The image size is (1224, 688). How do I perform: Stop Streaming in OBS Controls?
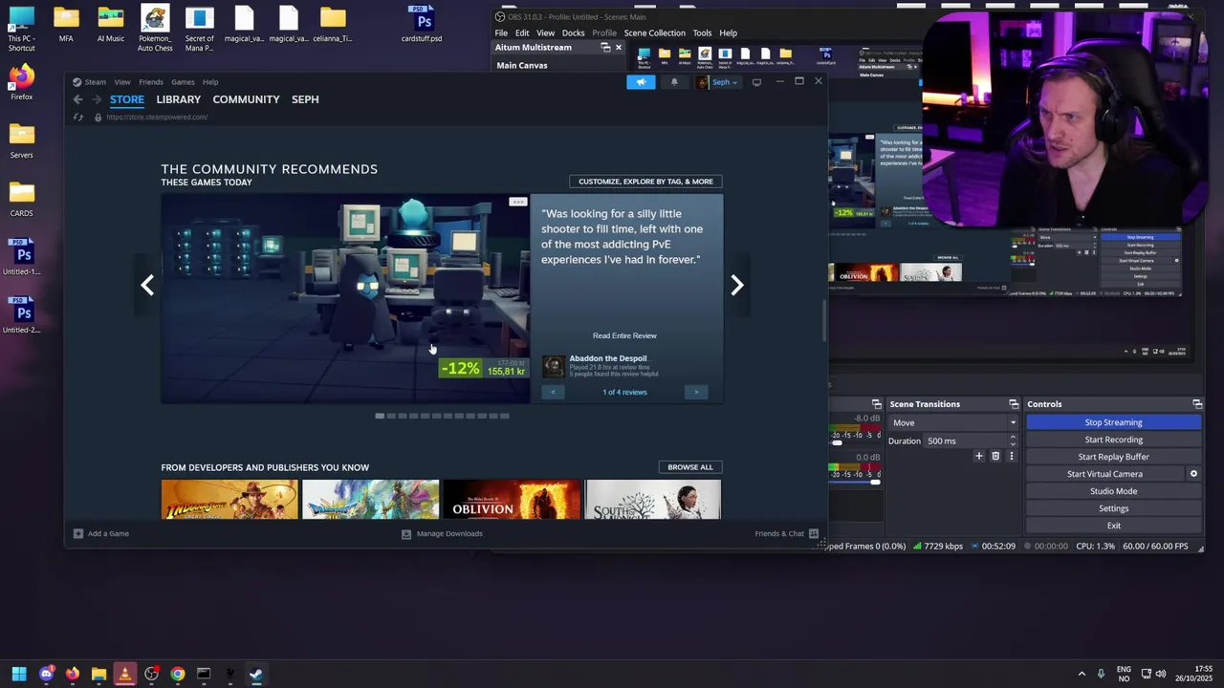1113,422
